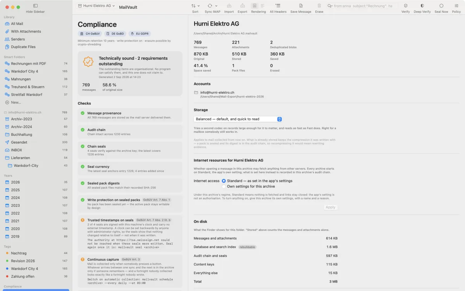Choose Own settings for this archive
The image size is (465, 291).
224,186
